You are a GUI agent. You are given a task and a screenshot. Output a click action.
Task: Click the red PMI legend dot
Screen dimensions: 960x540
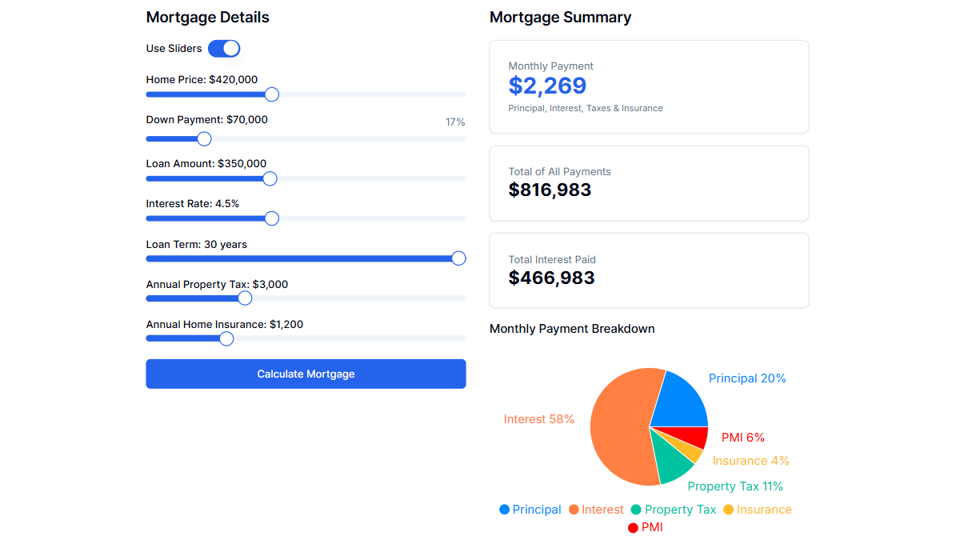[634, 527]
